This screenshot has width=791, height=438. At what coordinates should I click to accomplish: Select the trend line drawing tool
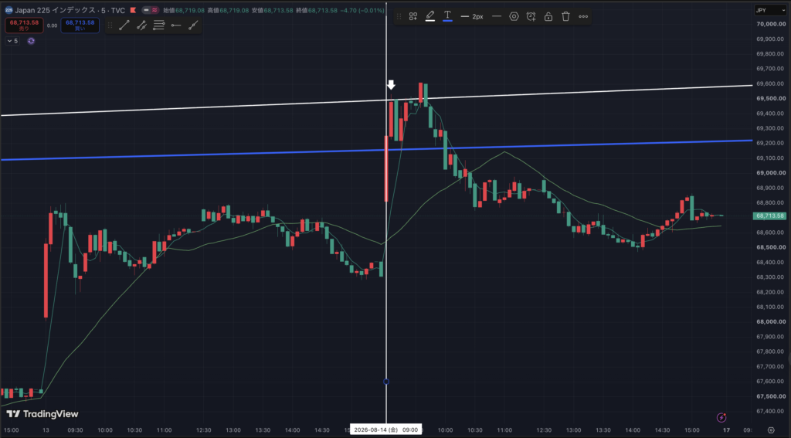[124, 25]
